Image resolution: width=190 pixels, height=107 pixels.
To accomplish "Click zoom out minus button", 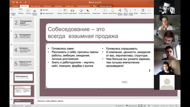I will pos(152,106).
